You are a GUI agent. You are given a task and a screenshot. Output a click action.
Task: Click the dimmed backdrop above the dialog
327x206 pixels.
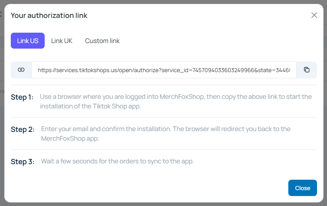[x=163, y=2]
